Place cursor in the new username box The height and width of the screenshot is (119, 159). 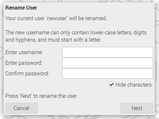click(x=107, y=52)
